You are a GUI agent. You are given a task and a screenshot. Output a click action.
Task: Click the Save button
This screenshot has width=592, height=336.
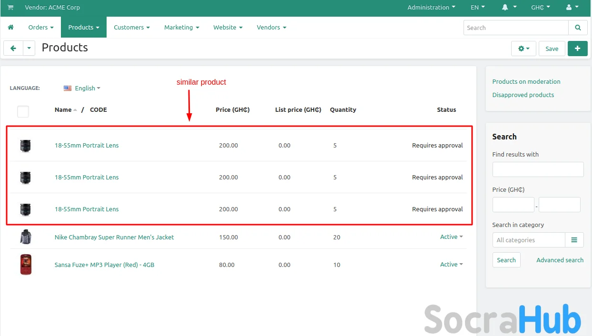point(552,49)
